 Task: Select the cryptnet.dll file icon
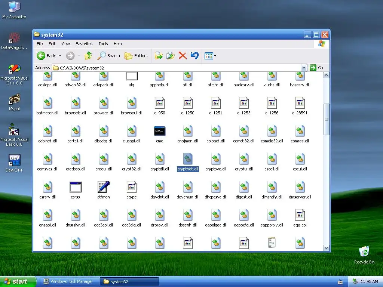coord(188,159)
